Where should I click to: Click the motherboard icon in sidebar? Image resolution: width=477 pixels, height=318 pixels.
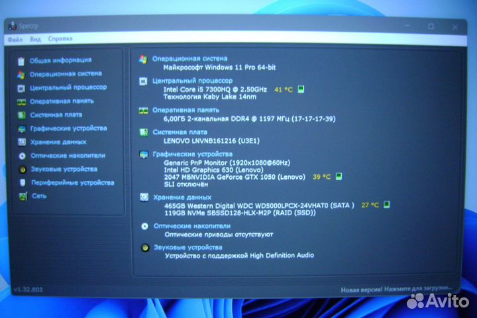[x=22, y=116]
